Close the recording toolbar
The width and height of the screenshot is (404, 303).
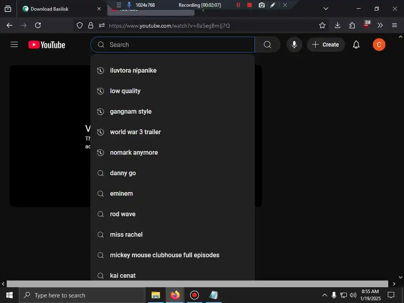(285, 5)
